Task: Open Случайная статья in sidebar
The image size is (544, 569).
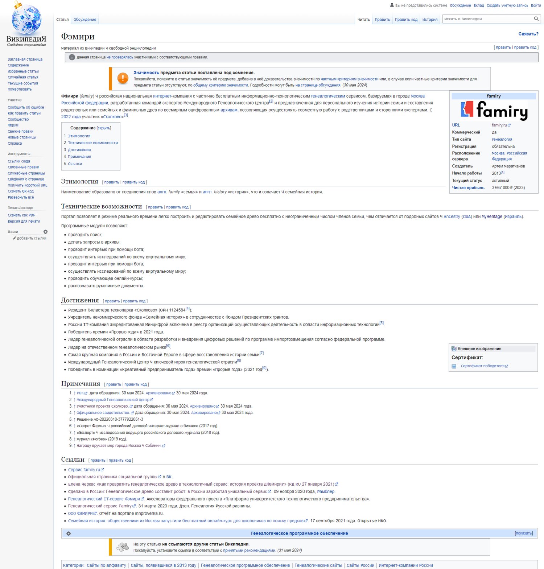Action: (23, 77)
